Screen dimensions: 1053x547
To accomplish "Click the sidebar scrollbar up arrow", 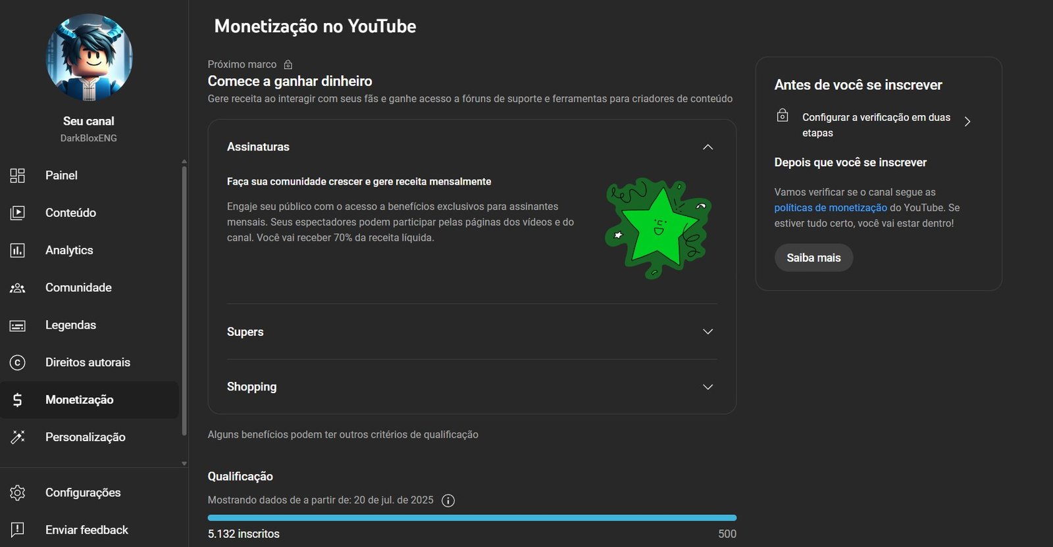I will point(184,161).
